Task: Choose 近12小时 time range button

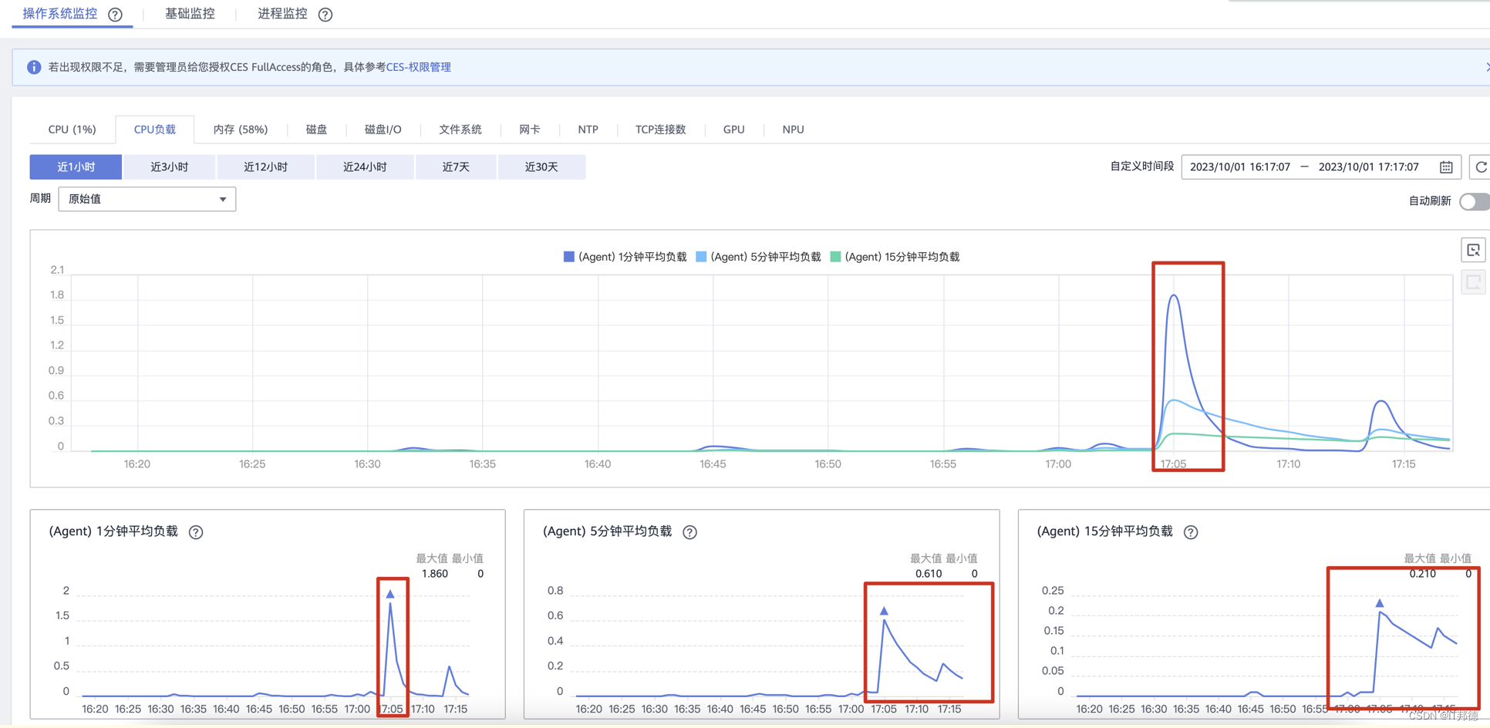Action: (266, 167)
